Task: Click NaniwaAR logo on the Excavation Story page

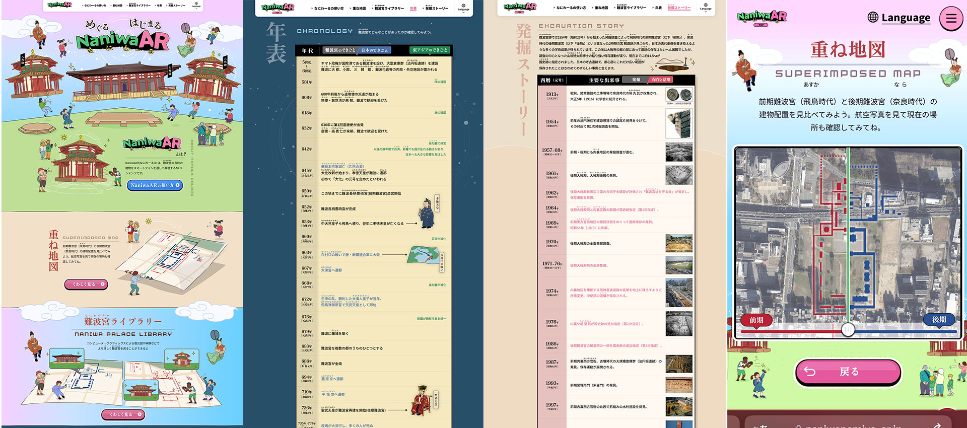Action: (520, 8)
